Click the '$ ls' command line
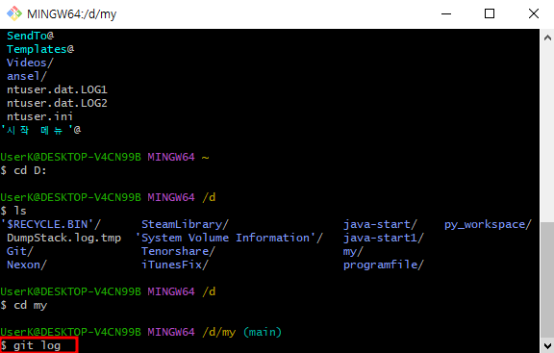The image size is (554, 353). [x=13, y=211]
